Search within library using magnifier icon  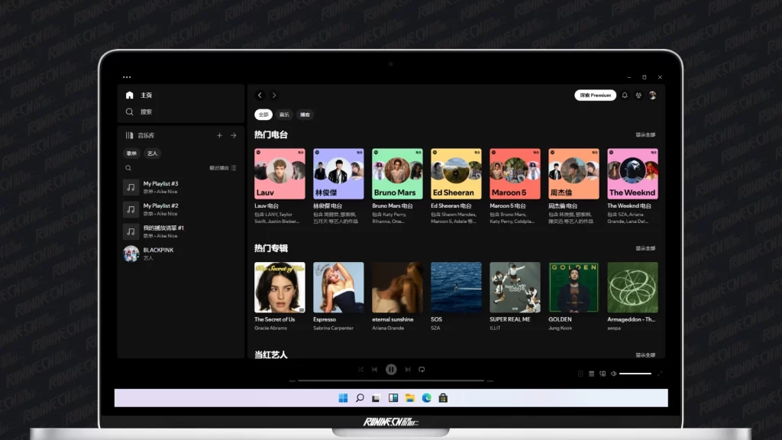coord(128,168)
